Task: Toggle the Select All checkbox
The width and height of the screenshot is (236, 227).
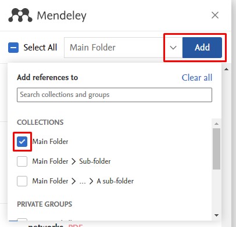Action: 13,48
